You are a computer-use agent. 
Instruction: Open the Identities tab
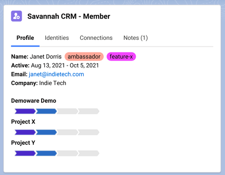(x=57, y=38)
